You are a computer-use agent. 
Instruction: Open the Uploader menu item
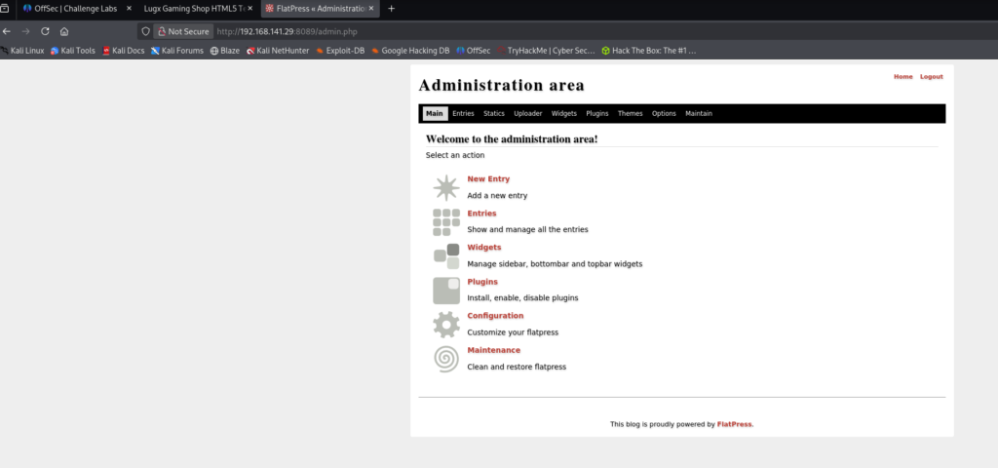527,114
